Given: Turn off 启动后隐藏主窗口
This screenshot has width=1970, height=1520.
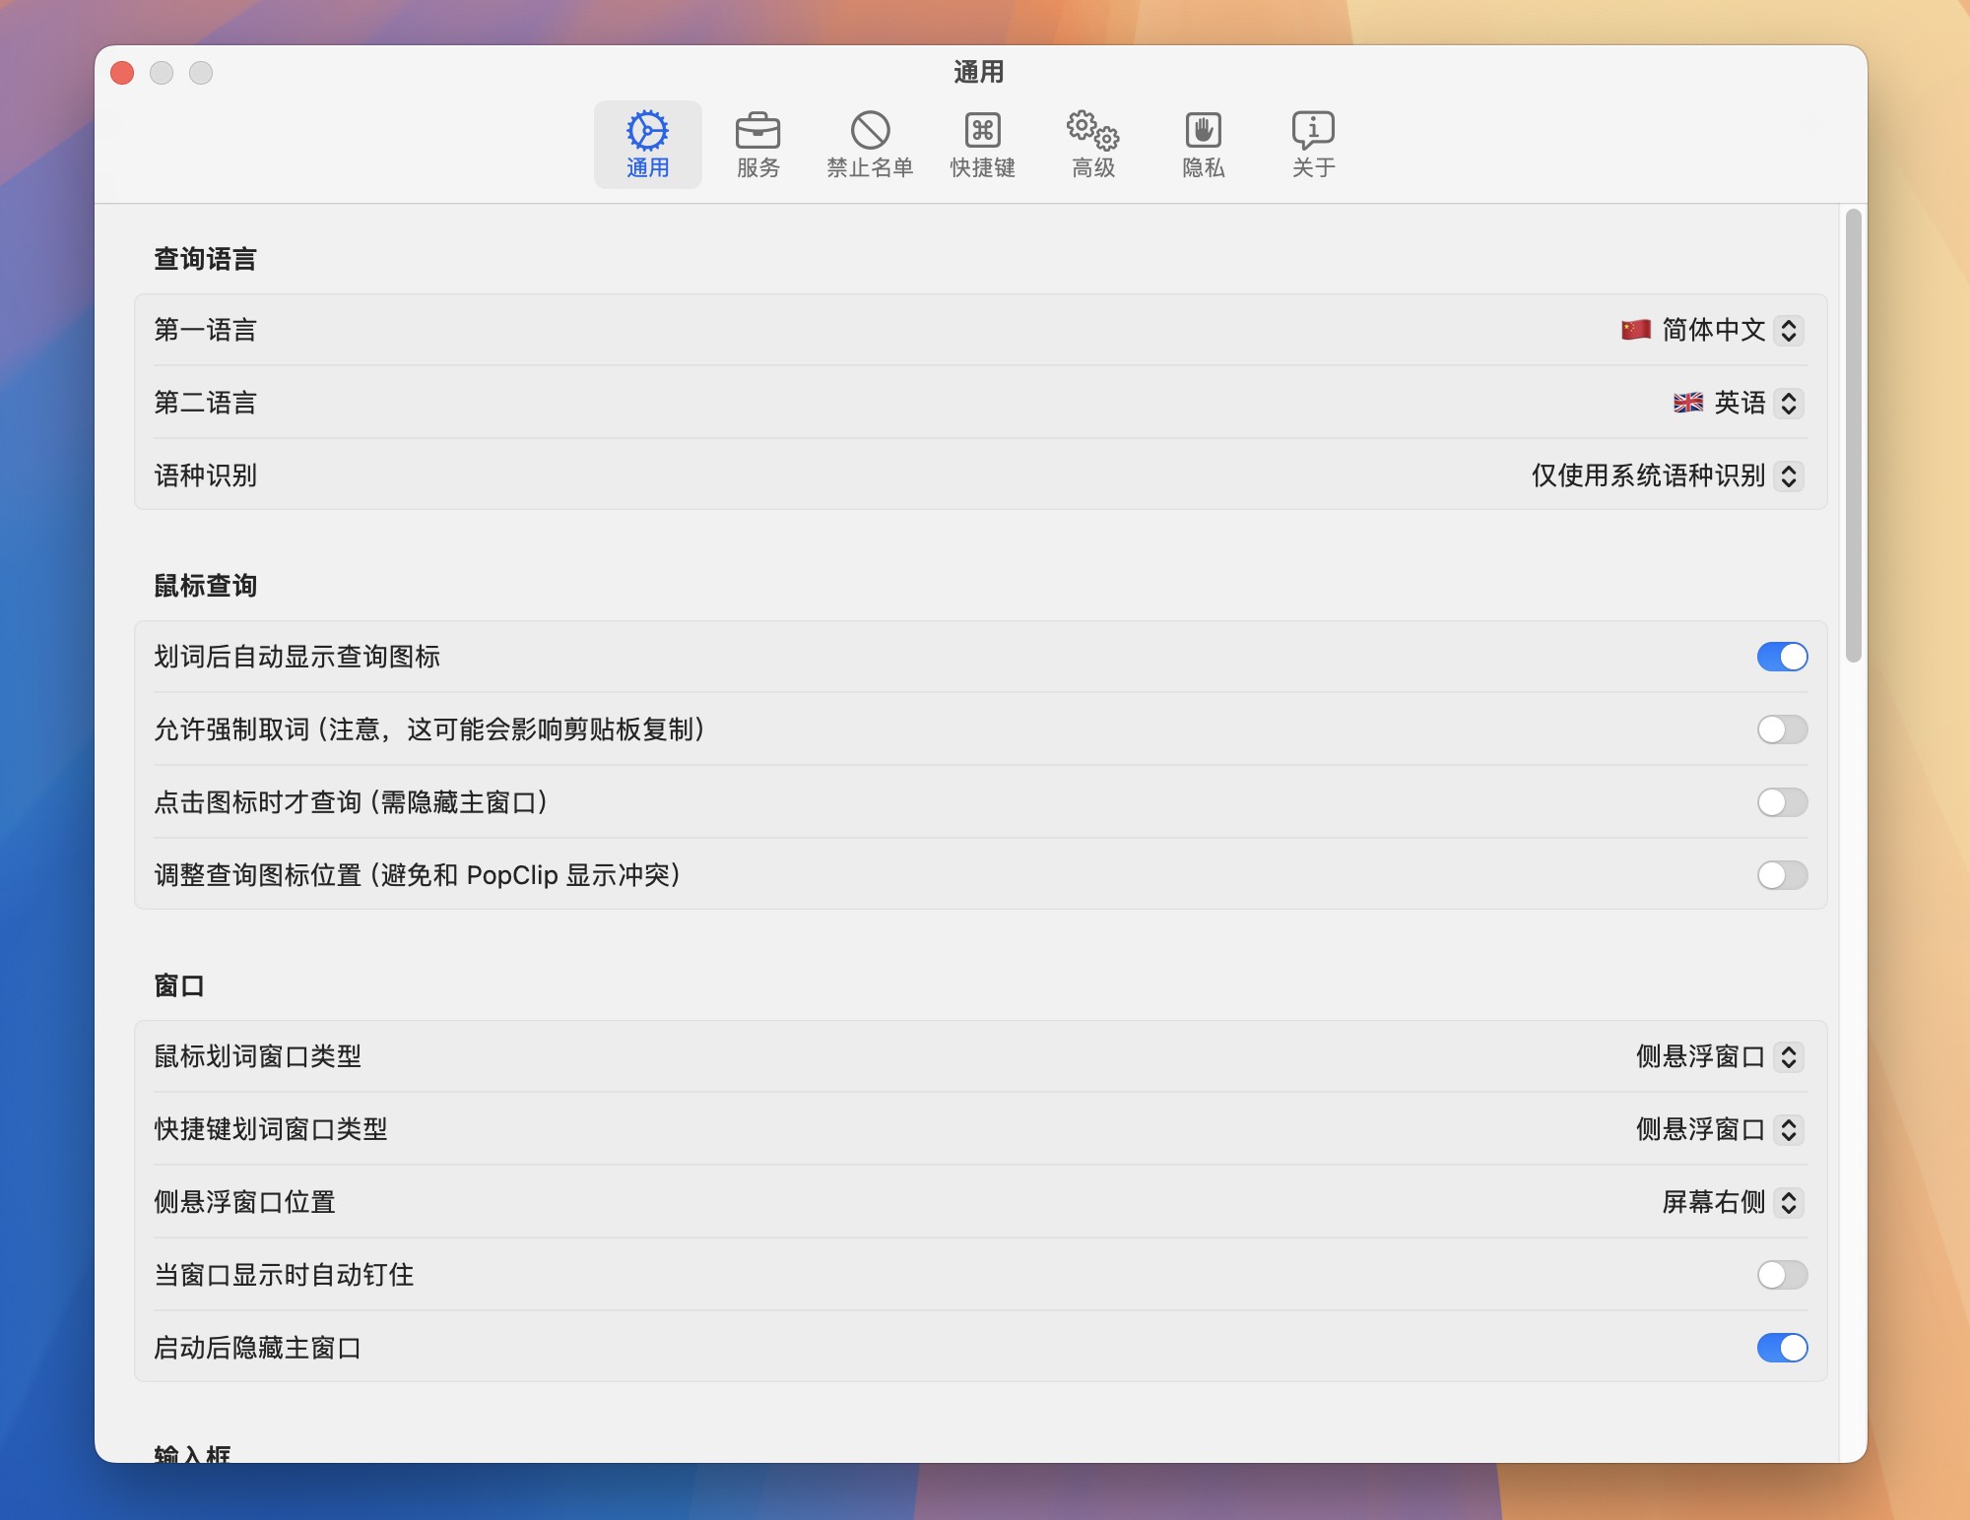Looking at the screenshot, I should 1783,1349.
